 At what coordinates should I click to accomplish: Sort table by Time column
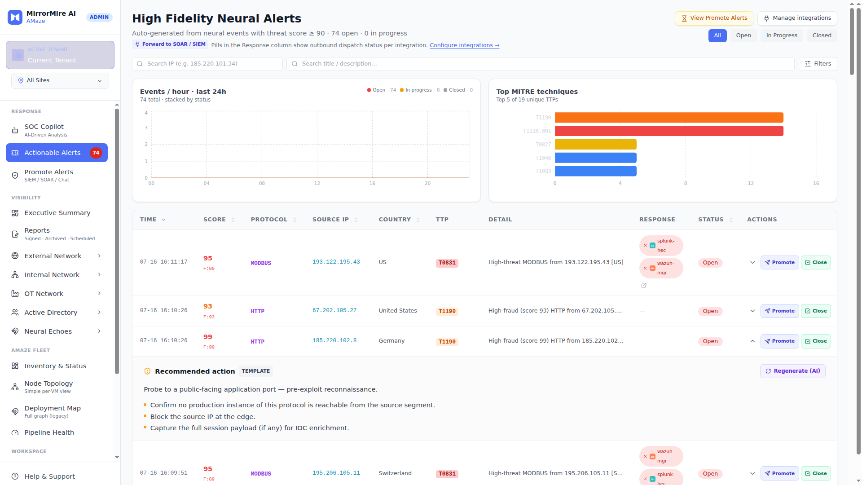[x=153, y=220]
